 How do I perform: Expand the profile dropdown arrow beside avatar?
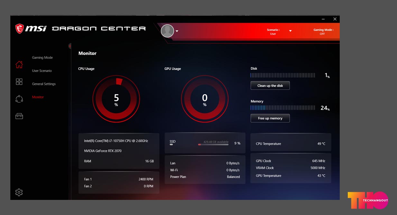[x=177, y=31]
